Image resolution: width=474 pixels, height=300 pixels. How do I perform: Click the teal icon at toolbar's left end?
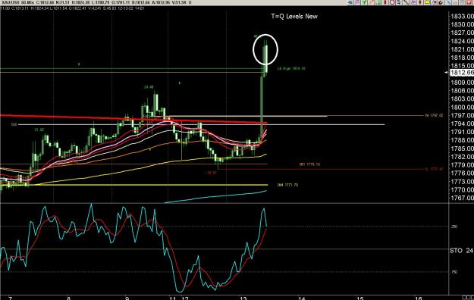pos(350,2)
